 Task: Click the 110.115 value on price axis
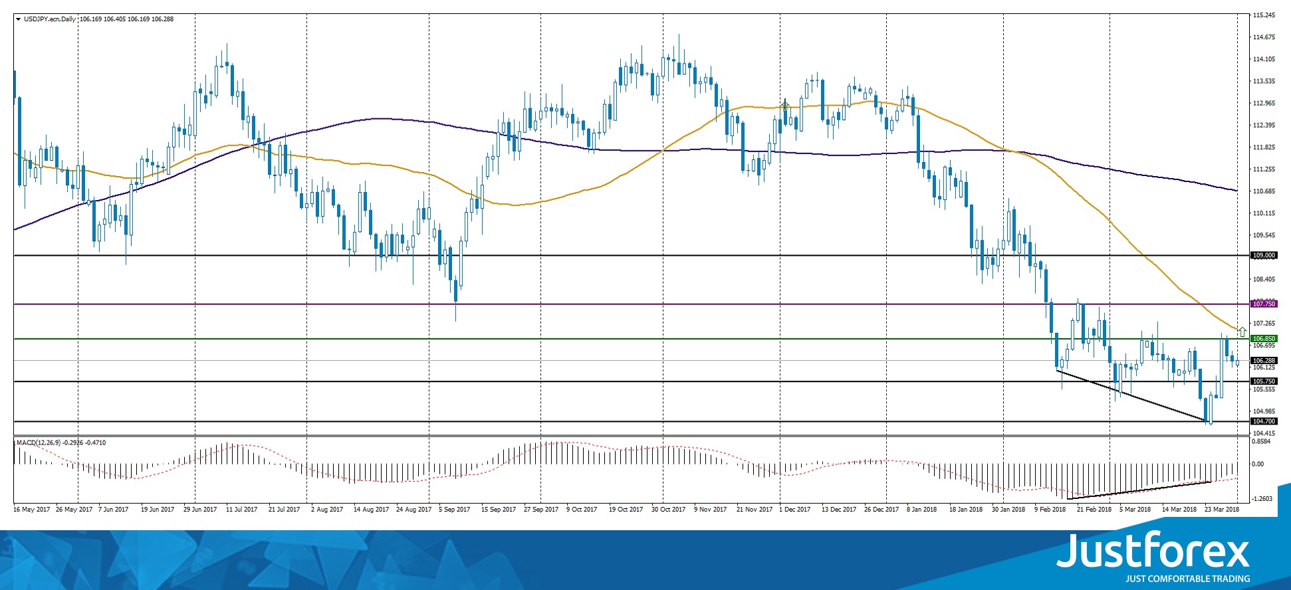click(x=1264, y=213)
